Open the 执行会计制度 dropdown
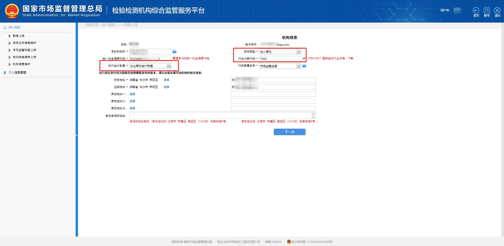504x246 pixels. (169, 65)
